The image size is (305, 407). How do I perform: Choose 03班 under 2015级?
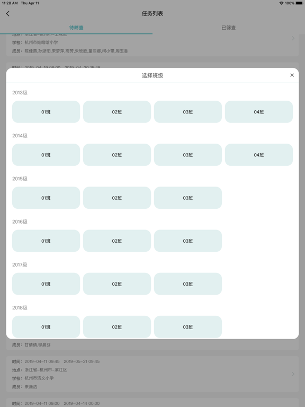pos(188,198)
